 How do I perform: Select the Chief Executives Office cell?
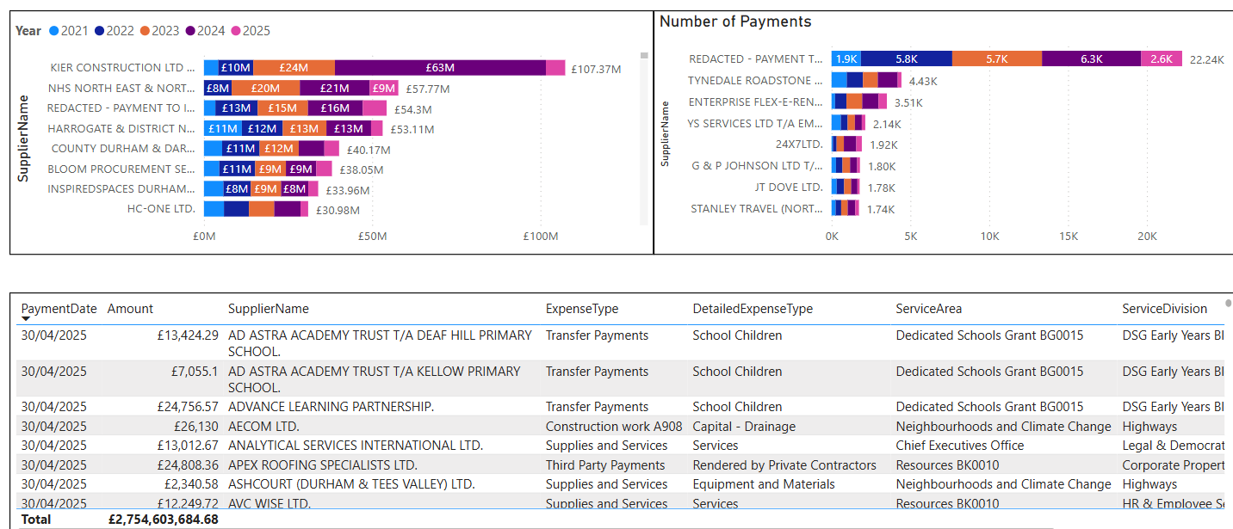point(960,445)
